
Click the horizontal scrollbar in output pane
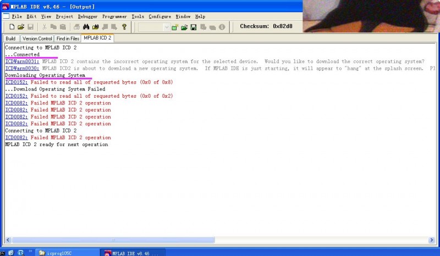[220, 240]
